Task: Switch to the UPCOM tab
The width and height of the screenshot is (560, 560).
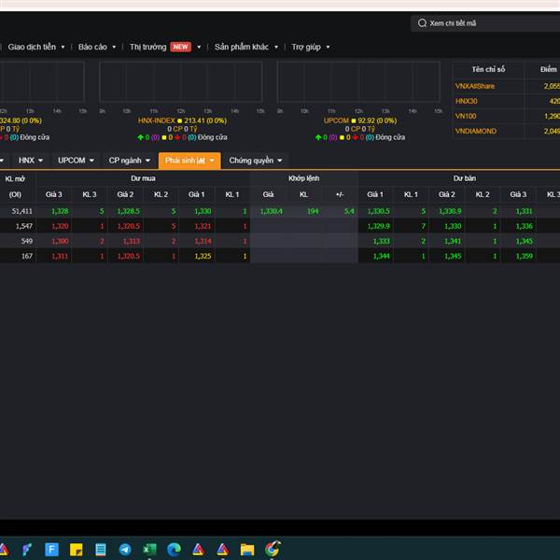Action: point(74,161)
